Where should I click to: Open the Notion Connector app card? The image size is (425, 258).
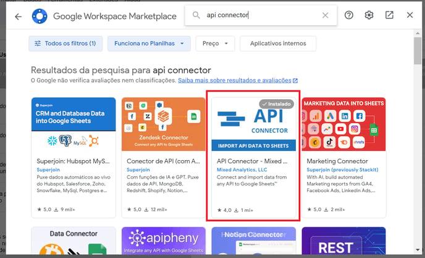[253, 241]
